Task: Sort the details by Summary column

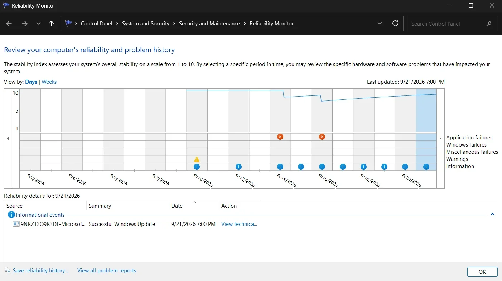Action: click(x=127, y=206)
